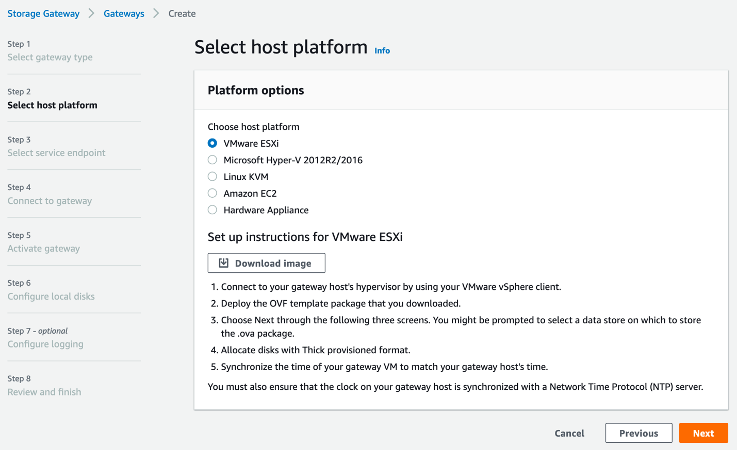This screenshot has width=737, height=450.
Task: Proceed using the Next button
Action: point(703,433)
